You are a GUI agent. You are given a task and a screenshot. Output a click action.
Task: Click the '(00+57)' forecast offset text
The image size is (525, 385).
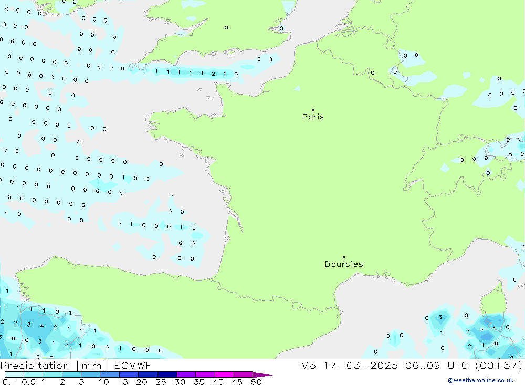click(x=499, y=365)
